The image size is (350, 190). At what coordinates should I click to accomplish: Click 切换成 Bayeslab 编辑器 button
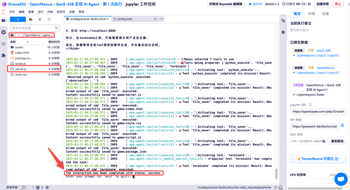[226, 4]
